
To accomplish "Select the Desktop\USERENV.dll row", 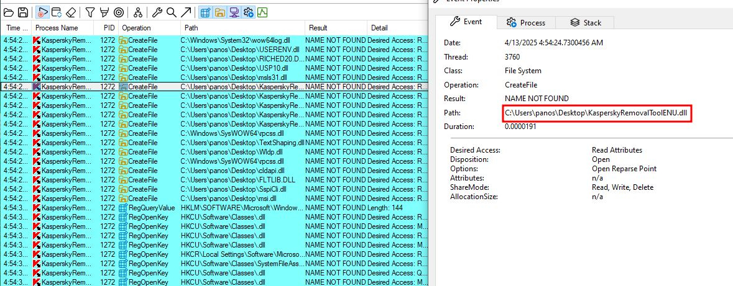I will (214, 50).
